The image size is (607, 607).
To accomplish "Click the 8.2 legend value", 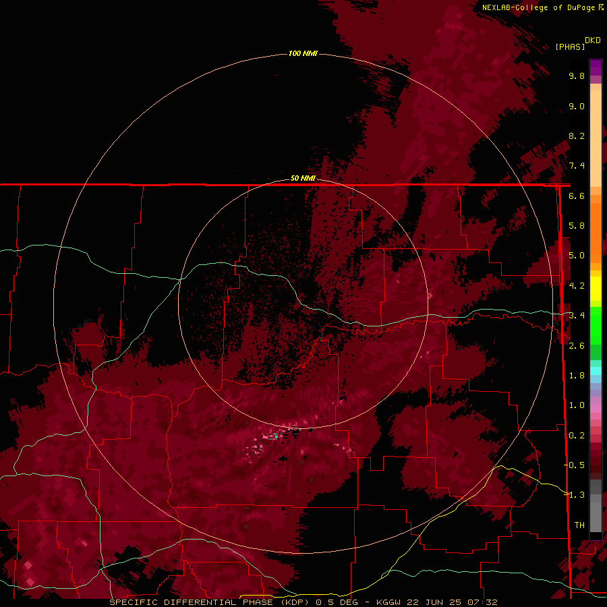I will click(577, 136).
